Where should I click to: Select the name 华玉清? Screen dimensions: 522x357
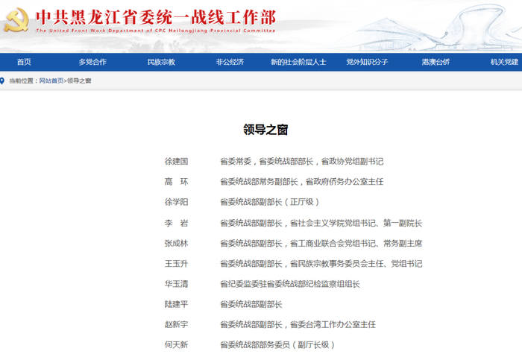(x=177, y=284)
